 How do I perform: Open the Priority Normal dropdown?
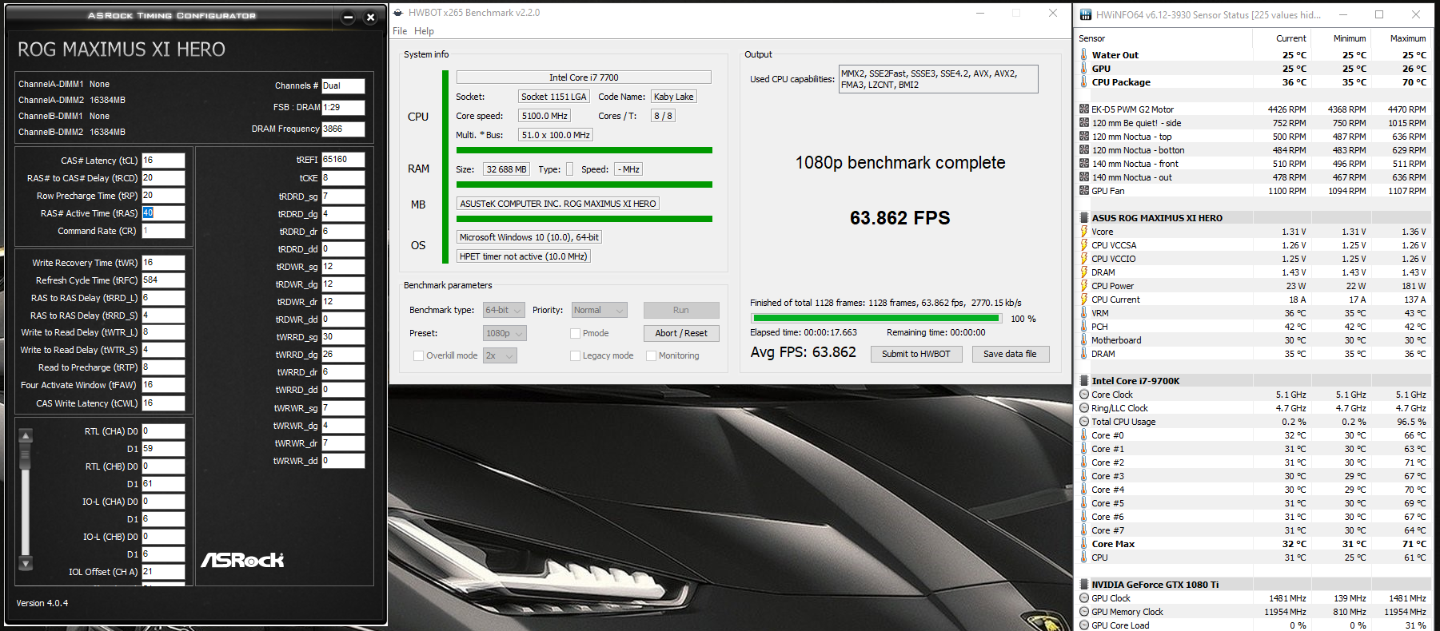pos(599,310)
